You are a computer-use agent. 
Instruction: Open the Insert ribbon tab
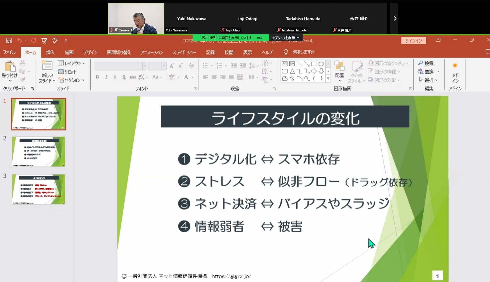coord(50,52)
